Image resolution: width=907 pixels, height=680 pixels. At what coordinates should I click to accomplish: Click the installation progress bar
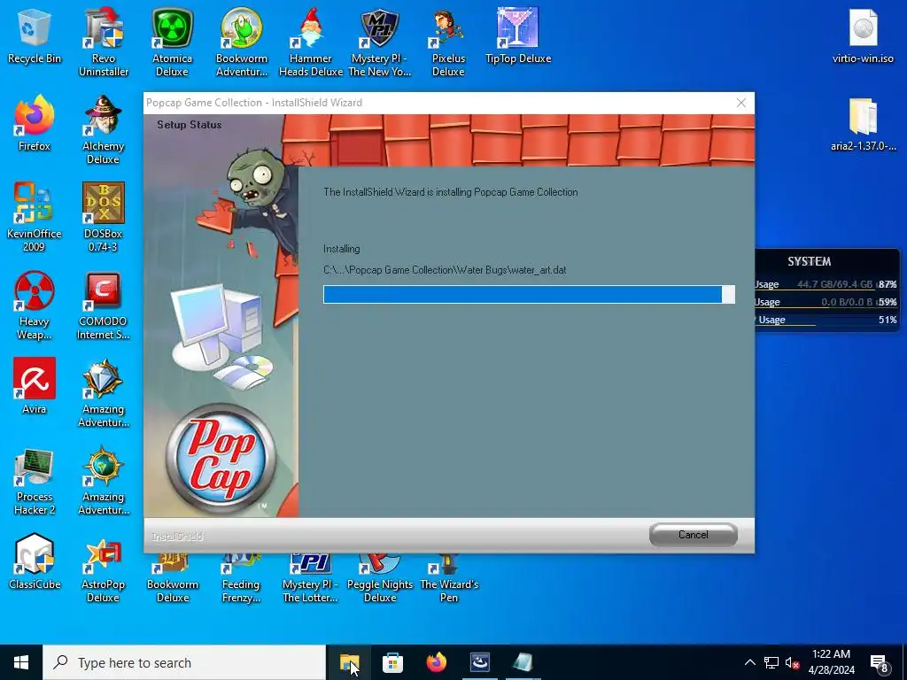pyautogui.click(x=529, y=294)
